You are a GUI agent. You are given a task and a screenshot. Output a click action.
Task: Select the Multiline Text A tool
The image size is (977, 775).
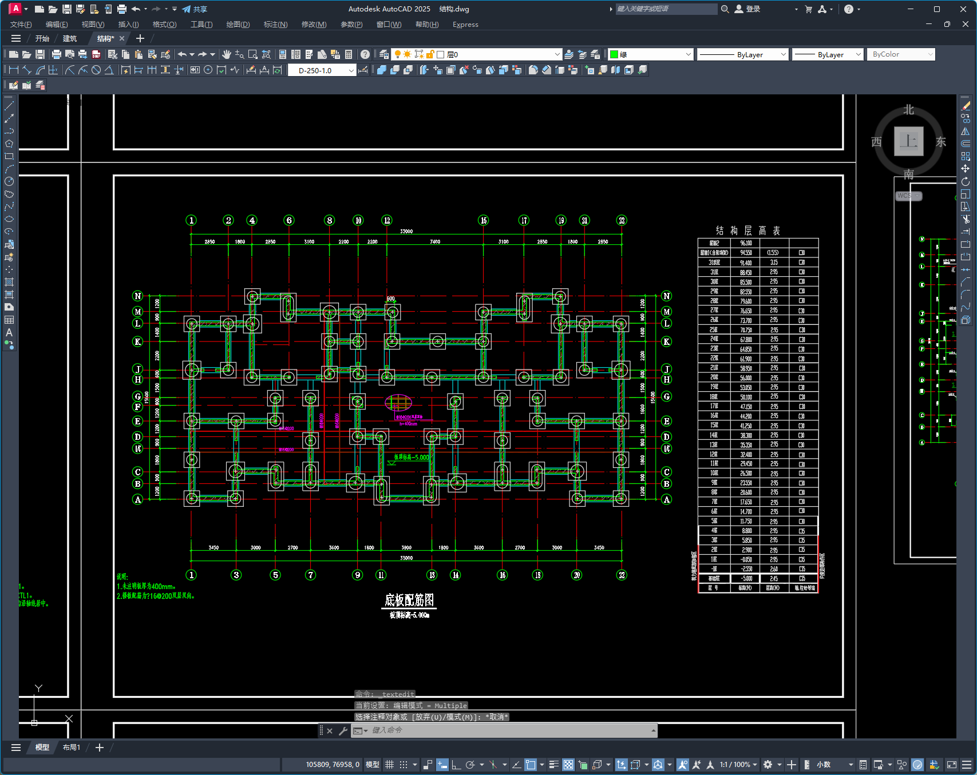(x=9, y=332)
